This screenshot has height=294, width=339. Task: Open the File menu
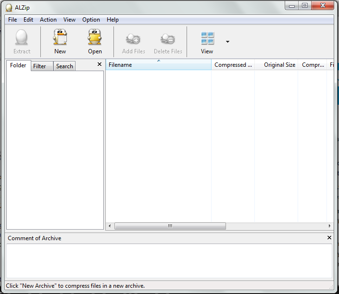point(13,20)
